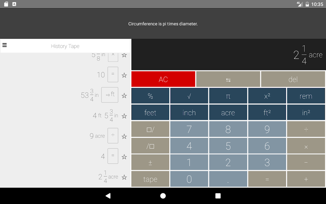Star the 2 1/4 acre history entry
This screenshot has width=326, height=204.
coord(124,177)
